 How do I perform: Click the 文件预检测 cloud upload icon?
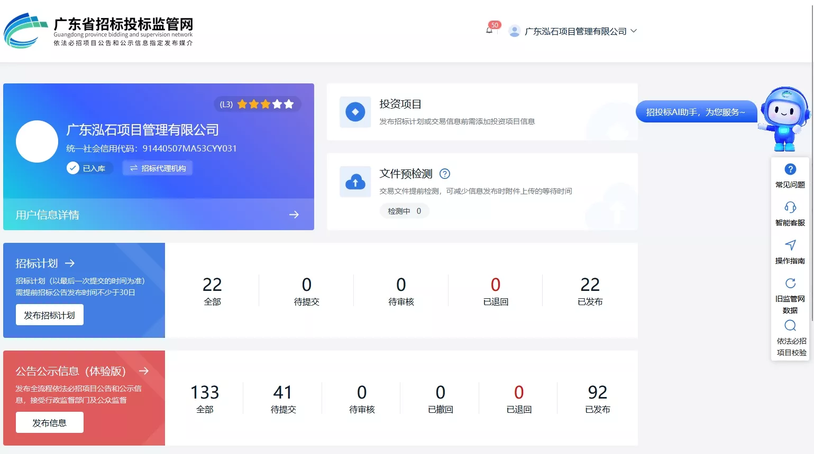pyautogui.click(x=355, y=182)
